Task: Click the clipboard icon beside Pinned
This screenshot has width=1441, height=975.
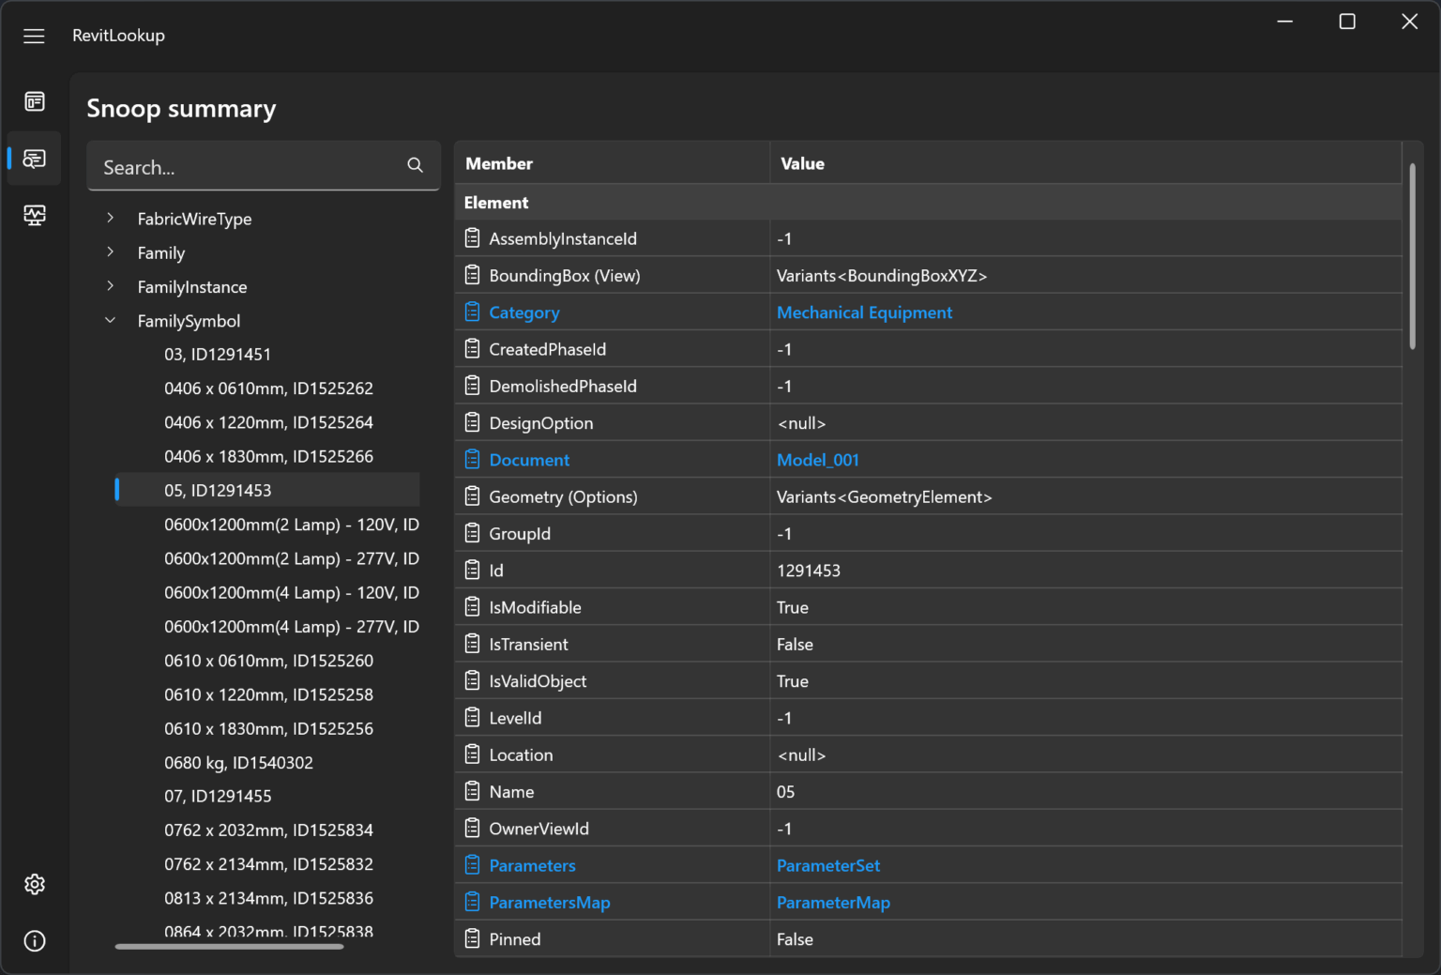Action: [472, 938]
